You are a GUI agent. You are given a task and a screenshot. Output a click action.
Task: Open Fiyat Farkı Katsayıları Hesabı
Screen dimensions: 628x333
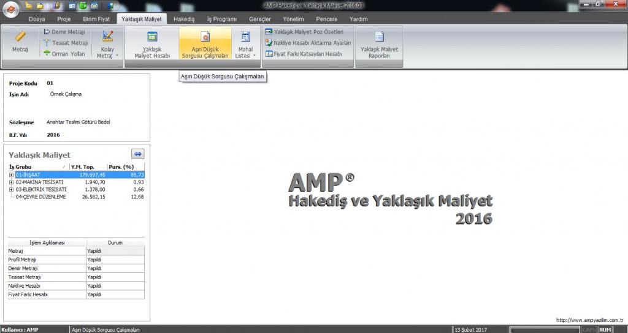point(304,54)
